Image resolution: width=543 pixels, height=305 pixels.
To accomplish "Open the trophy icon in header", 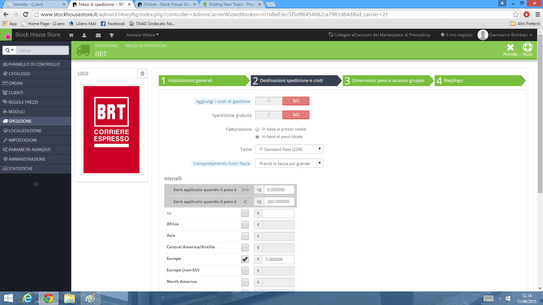I will 112,35.
